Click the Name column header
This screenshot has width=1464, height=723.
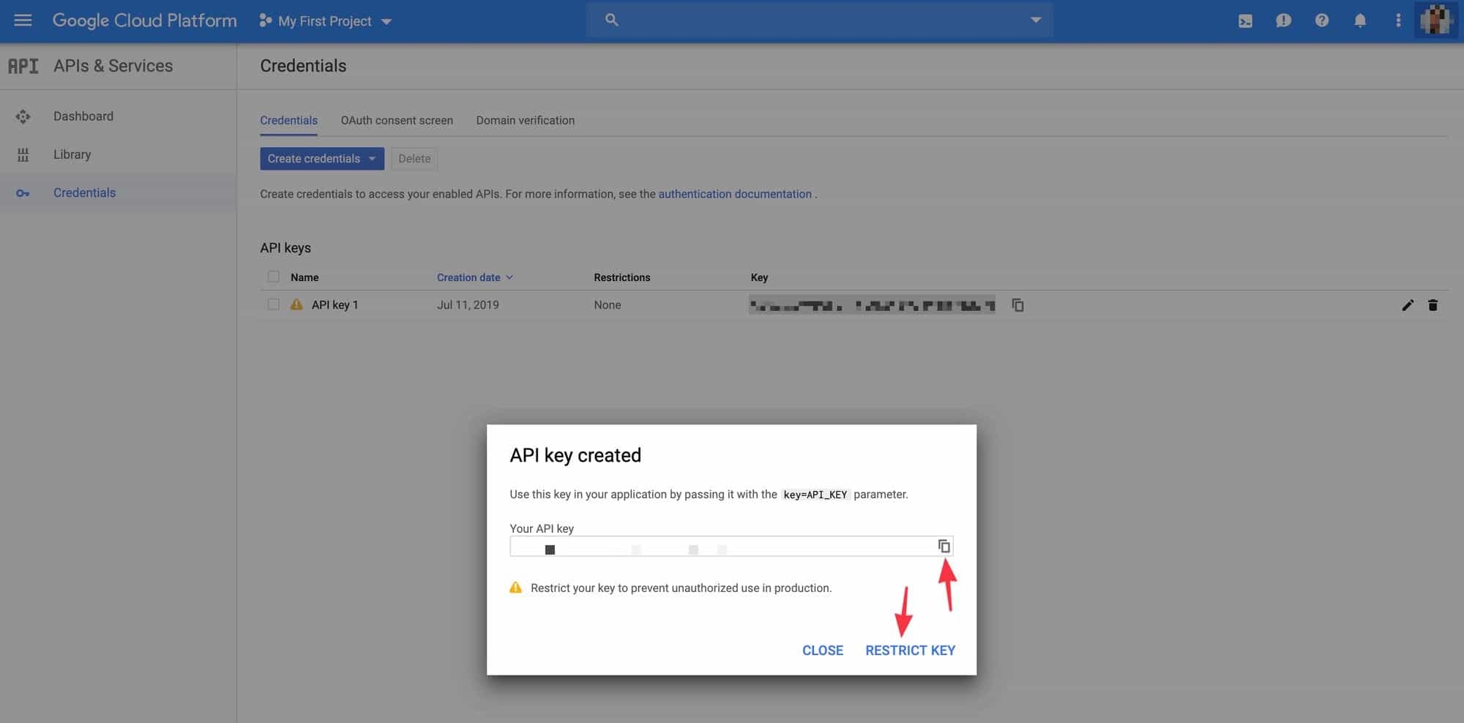point(305,277)
